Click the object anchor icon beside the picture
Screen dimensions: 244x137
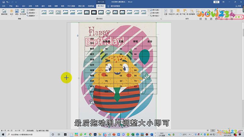78,35
